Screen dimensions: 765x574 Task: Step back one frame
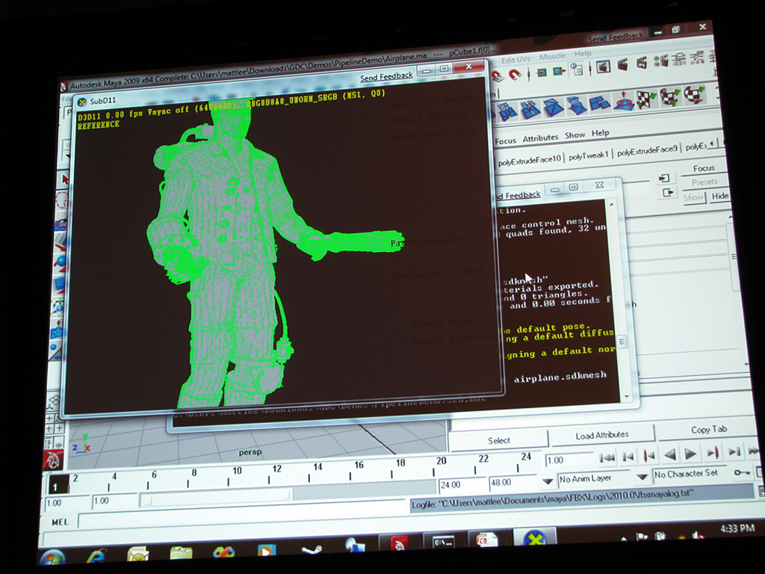628,457
